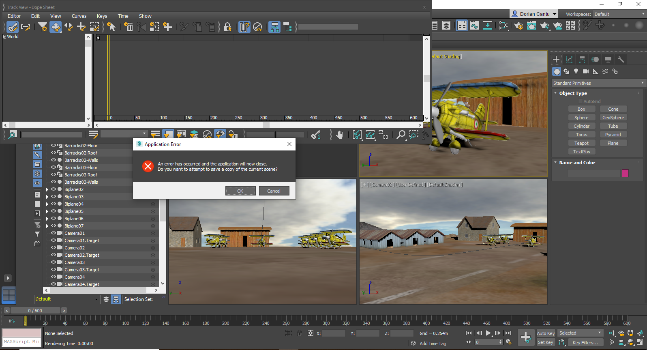Open the Workspaces Default dropdown
The image size is (647, 350).
coord(619,14)
